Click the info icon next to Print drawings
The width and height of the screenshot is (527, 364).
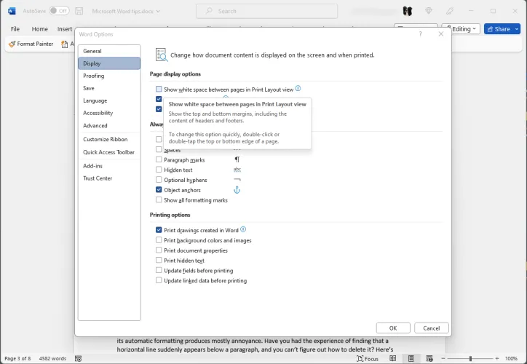coord(243,229)
